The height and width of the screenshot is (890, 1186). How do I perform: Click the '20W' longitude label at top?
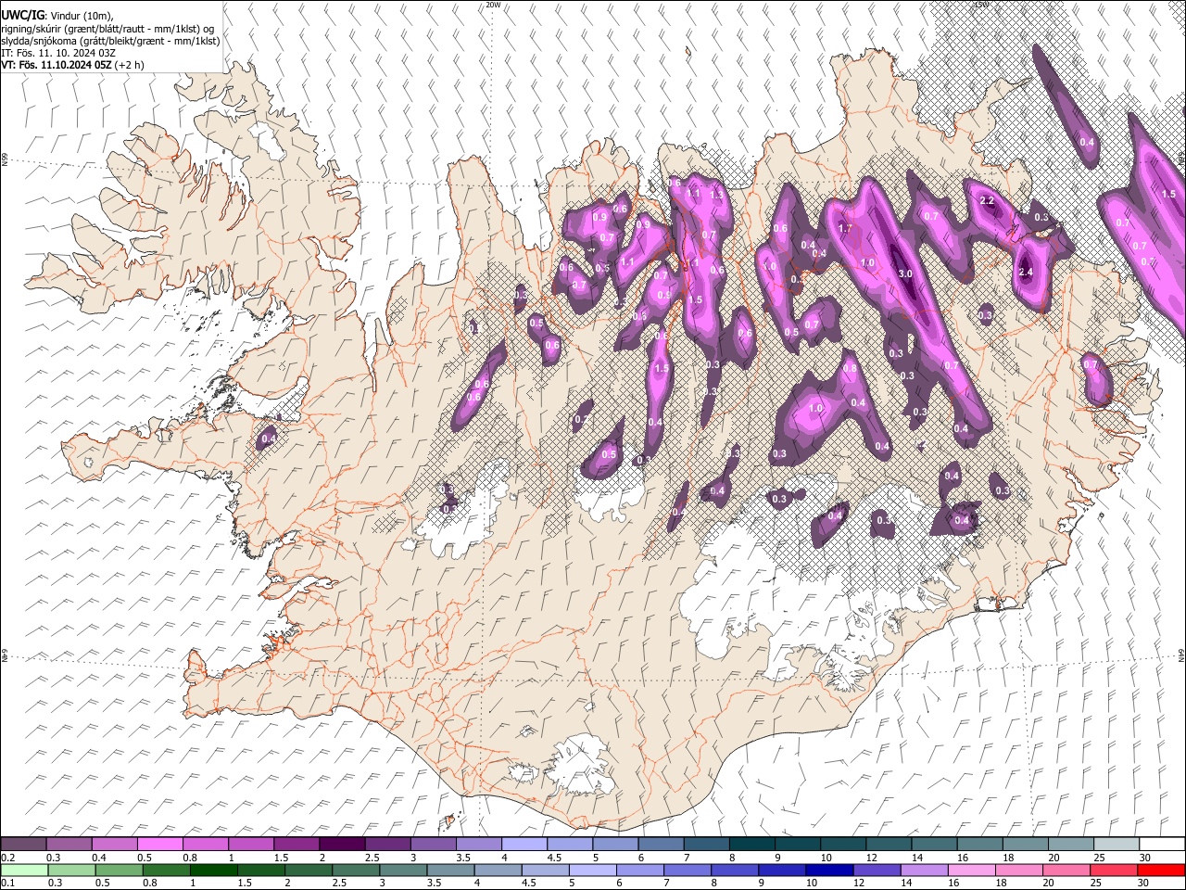[493, 5]
